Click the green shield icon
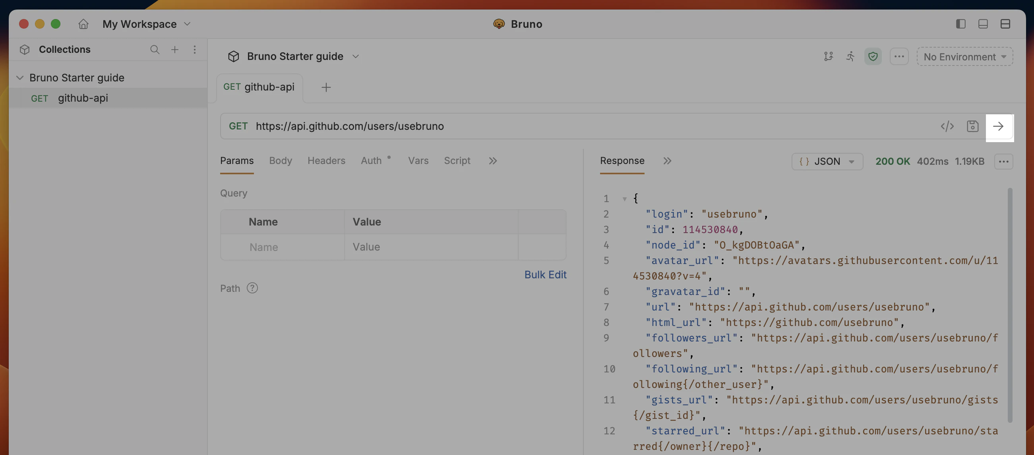Screen dimensions: 1034x455 coord(873,56)
